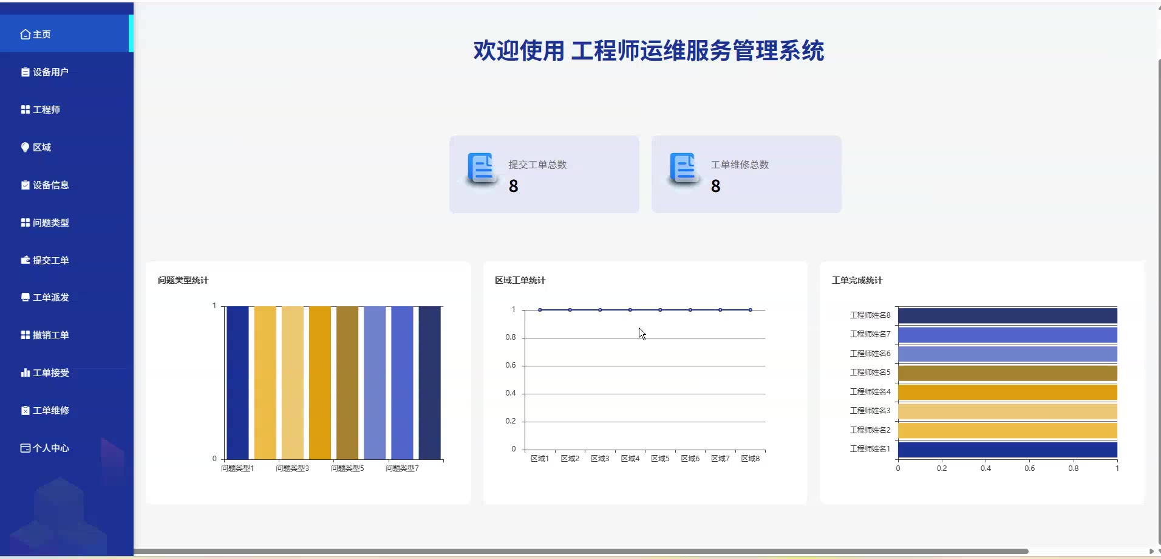This screenshot has height=559, width=1161.
Task: Click the horizontal scrollbar at page bottom
Action: click(580, 552)
